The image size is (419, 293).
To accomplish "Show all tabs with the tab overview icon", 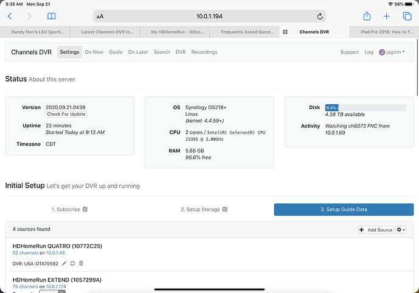I will click(406, 16).
